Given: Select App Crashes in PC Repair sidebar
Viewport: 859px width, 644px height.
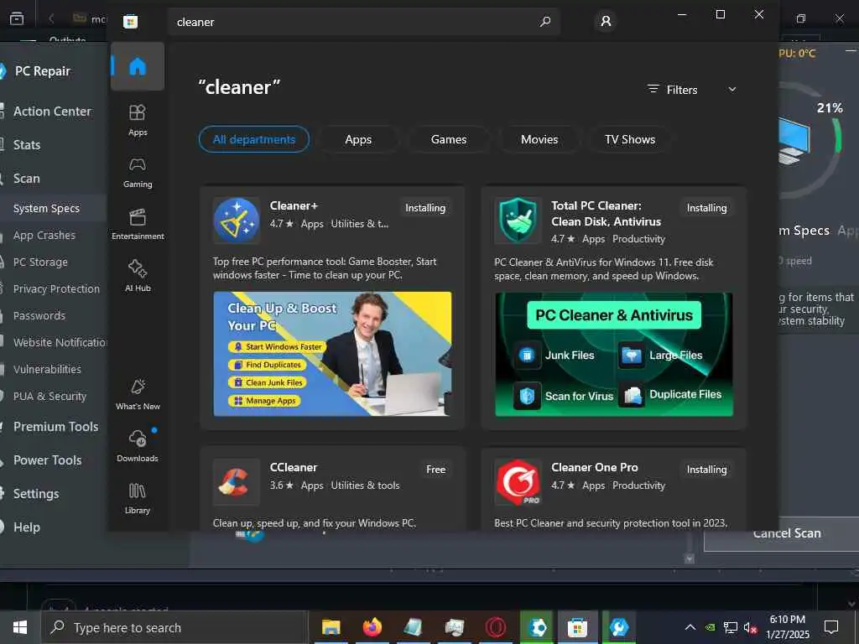Looking at the screenshot, I should 44,235.
